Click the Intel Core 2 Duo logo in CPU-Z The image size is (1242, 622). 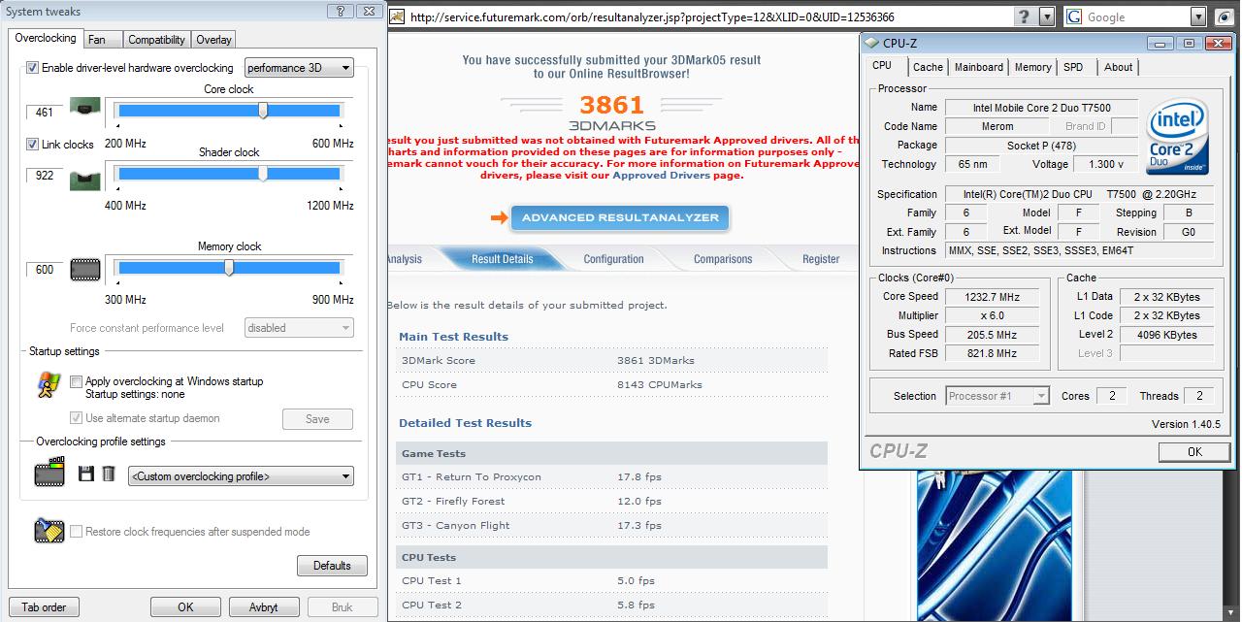point(1177,135)
